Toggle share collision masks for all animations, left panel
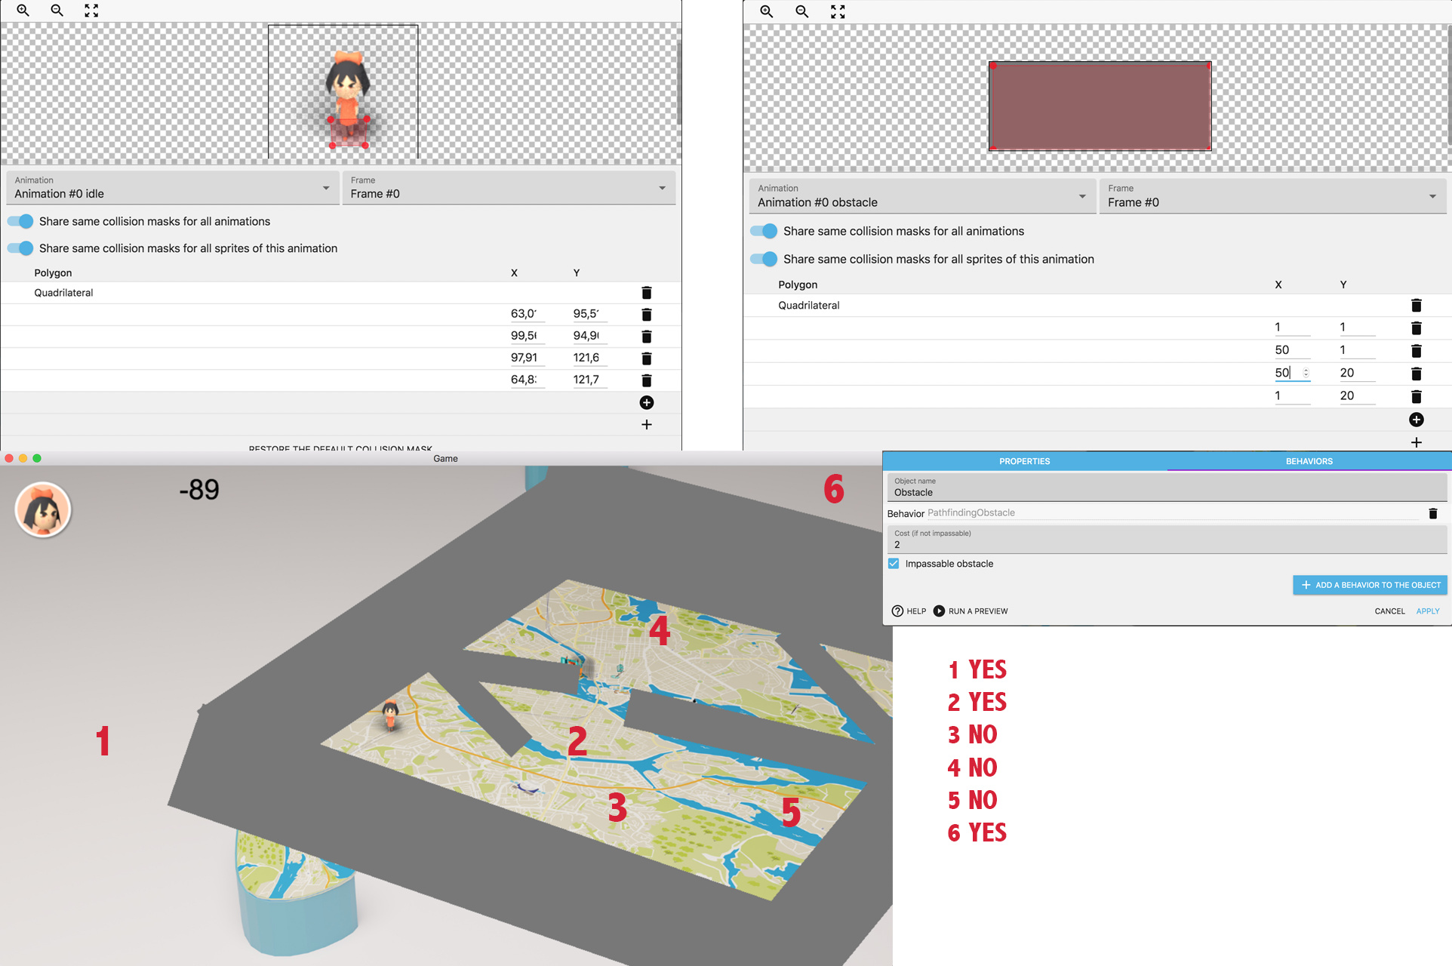Image resolution: width=1452 pixels, height=966 pixels. click(21, 221)
